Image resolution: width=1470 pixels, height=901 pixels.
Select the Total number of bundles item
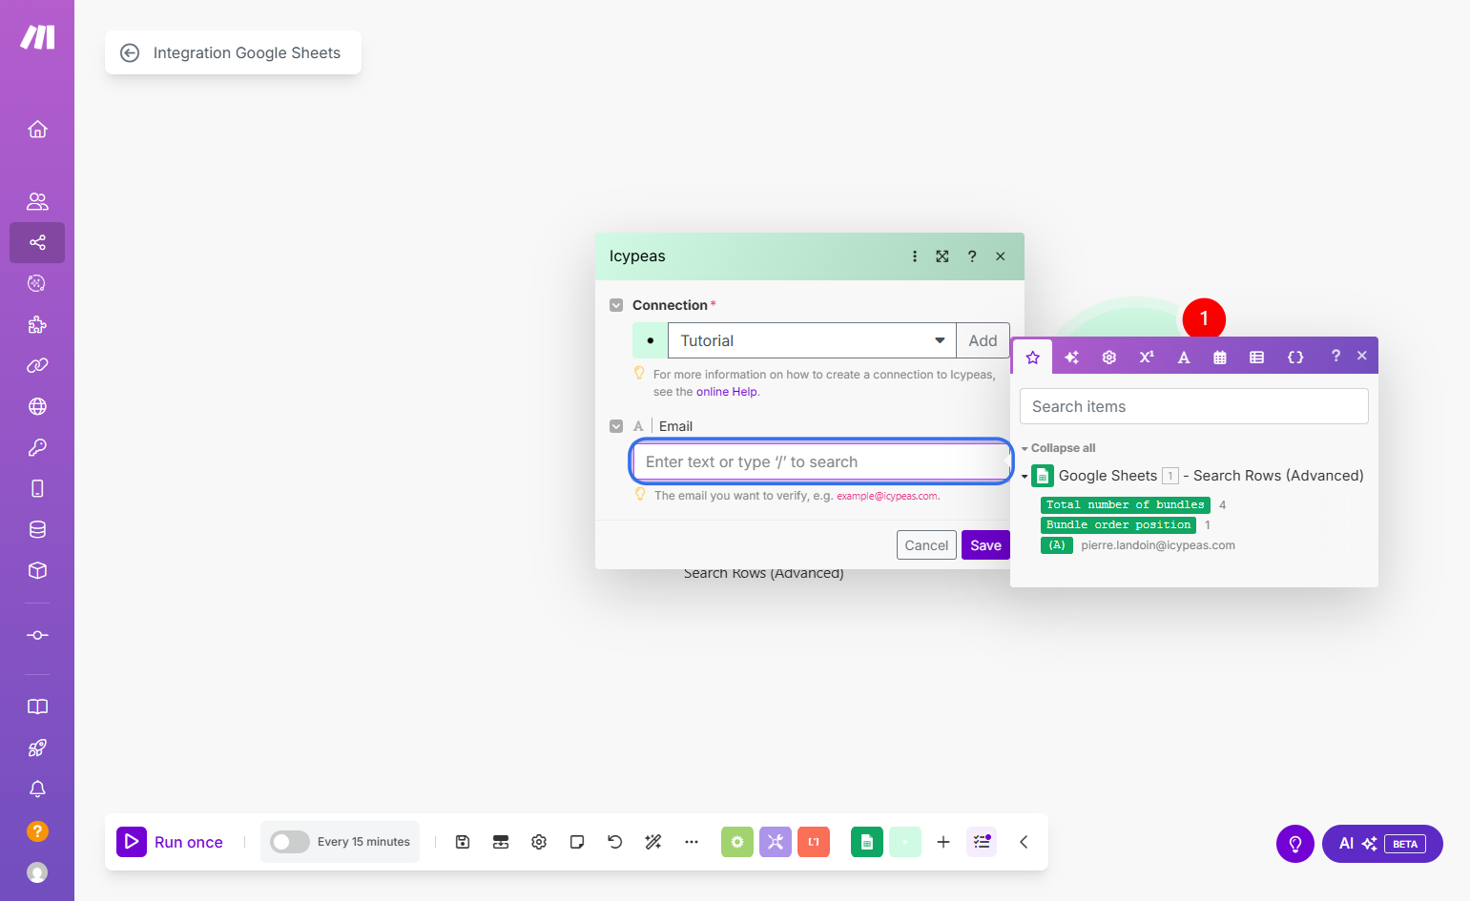click(1125, 504)
